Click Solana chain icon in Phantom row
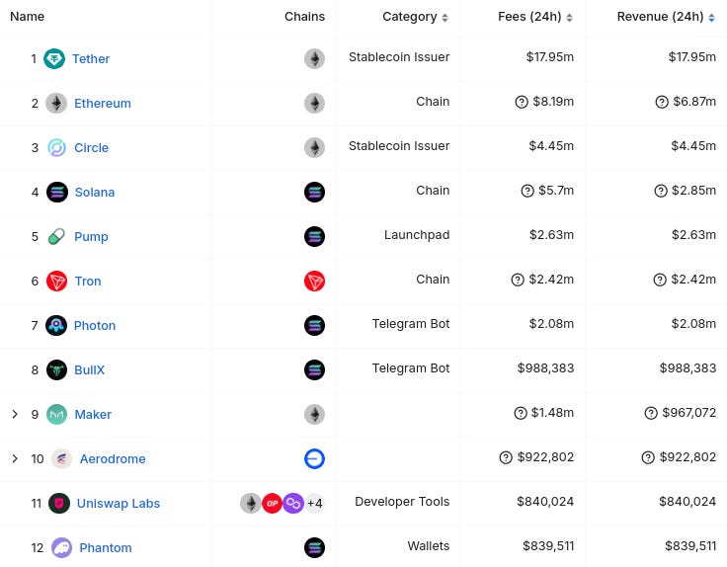The width and height of the screenshot is (727, 567). (314, 548)
